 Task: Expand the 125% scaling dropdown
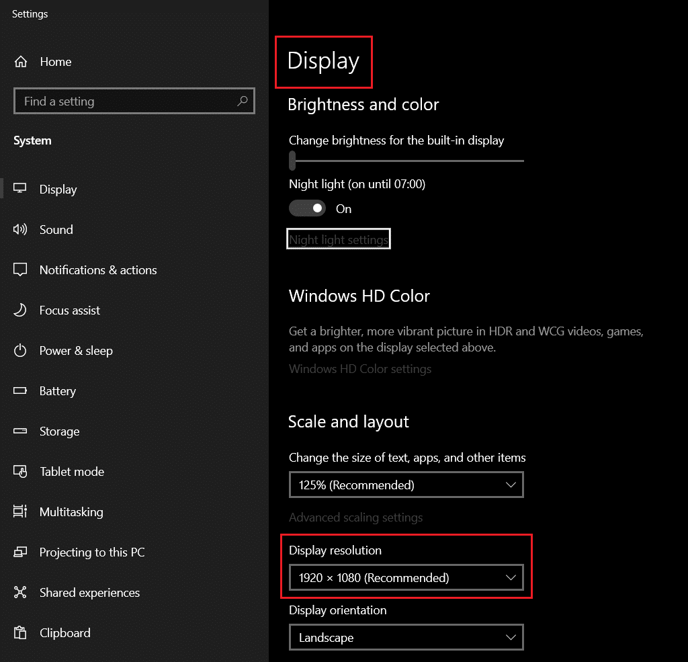click(406, 485)
